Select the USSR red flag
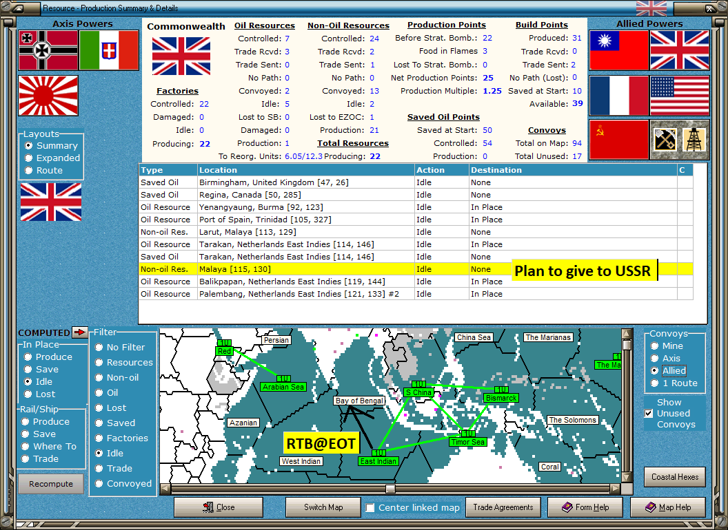Screen dimensions: 728x530 click(618, 139)
